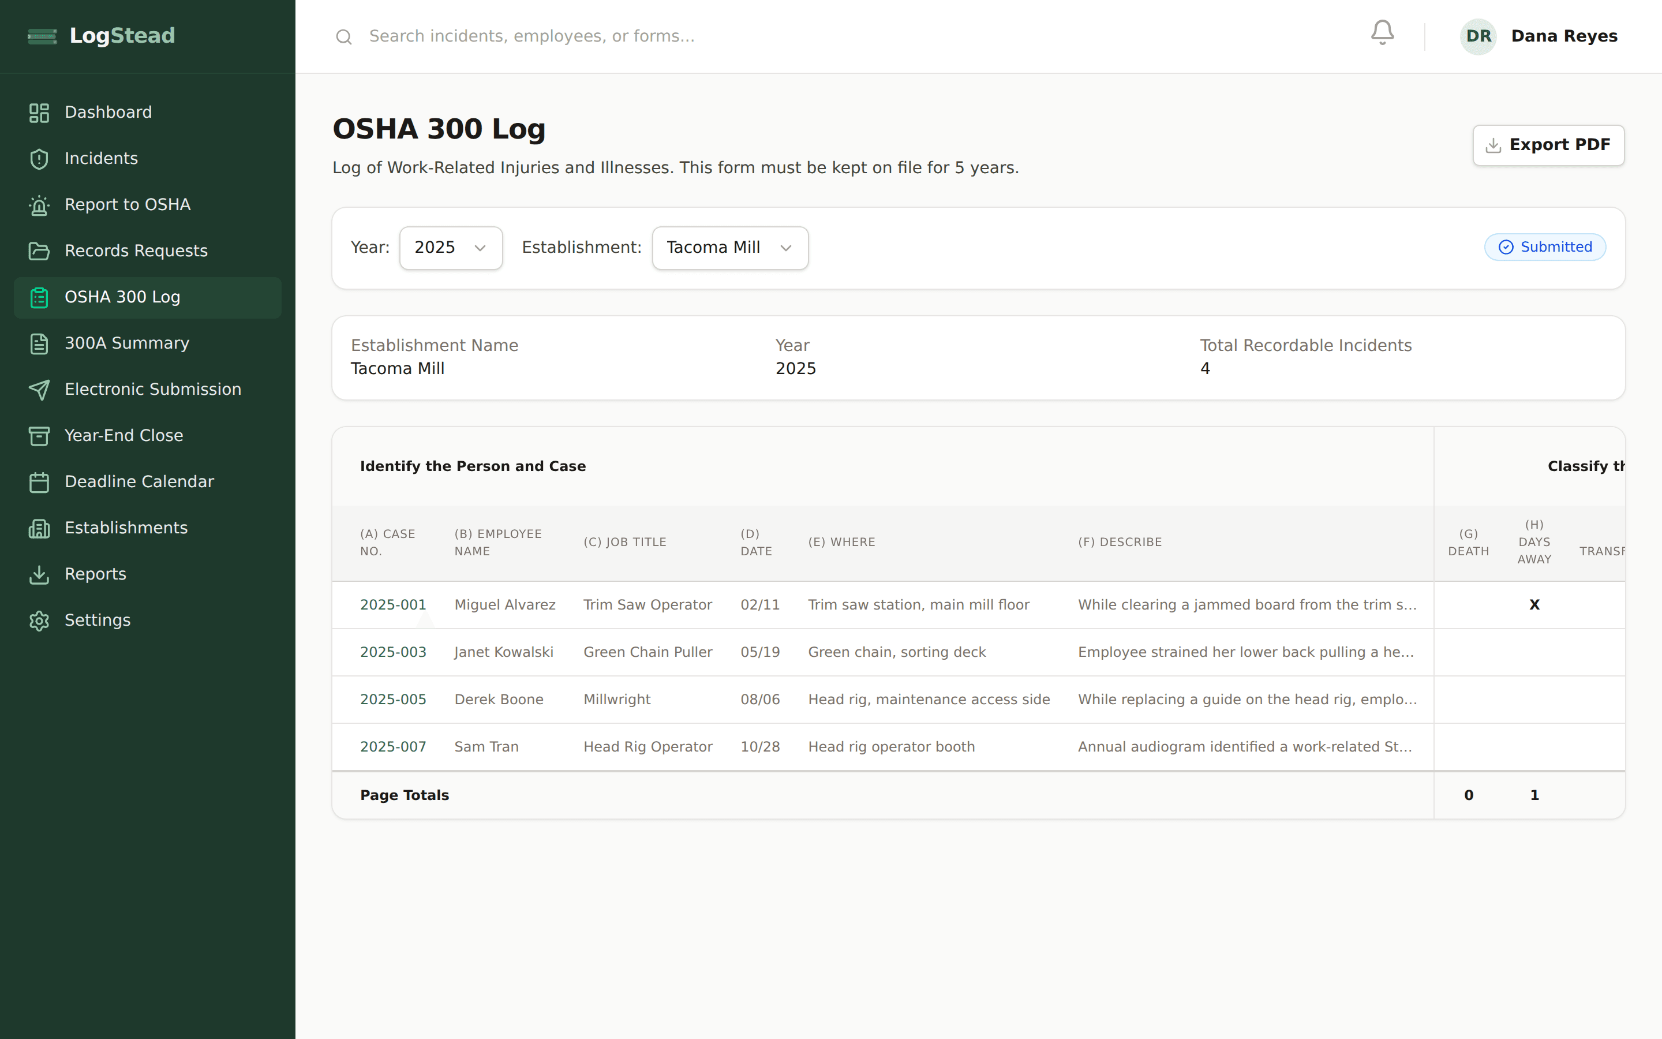Click employee name Derek Boone
Screen dimensions: 1662x1039
click(x=499, y=700)
